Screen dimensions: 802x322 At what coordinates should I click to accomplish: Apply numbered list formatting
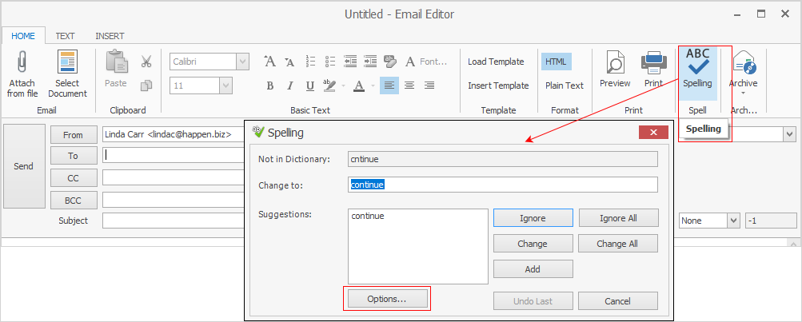[310, 62]
